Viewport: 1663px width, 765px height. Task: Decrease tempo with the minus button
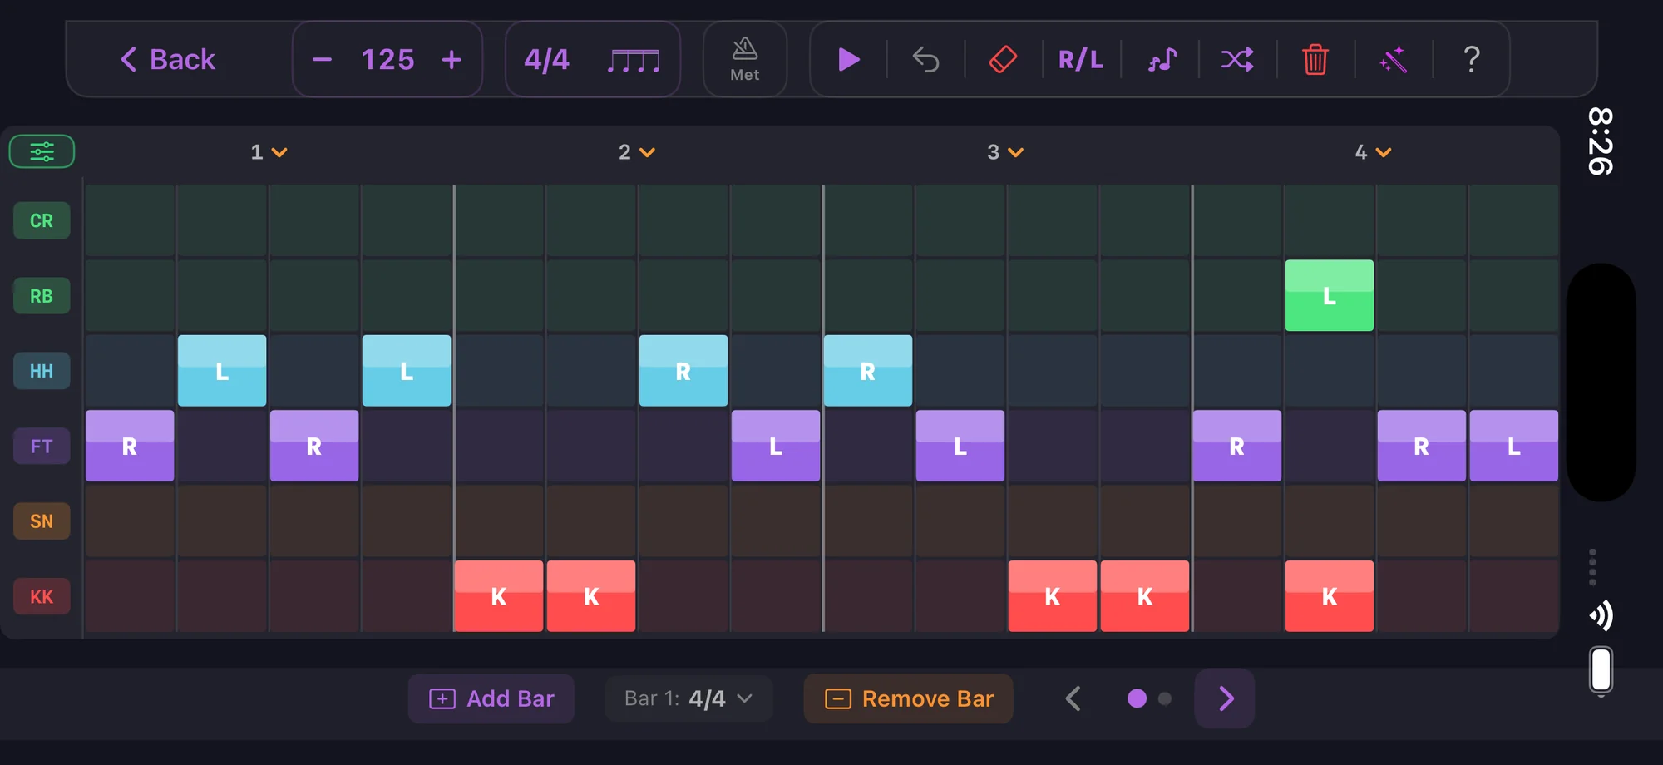323,60
